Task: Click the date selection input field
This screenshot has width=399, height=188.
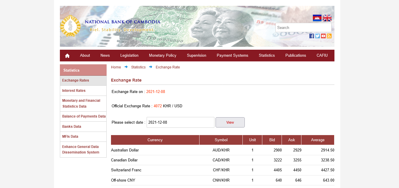Action: point(180,123)
